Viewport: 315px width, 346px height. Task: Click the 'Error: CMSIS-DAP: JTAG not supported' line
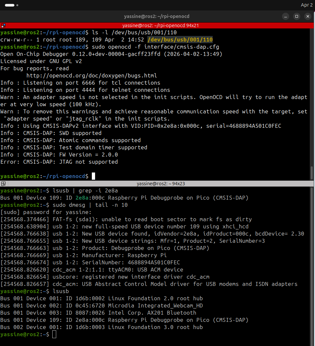(x=59, y=162)
